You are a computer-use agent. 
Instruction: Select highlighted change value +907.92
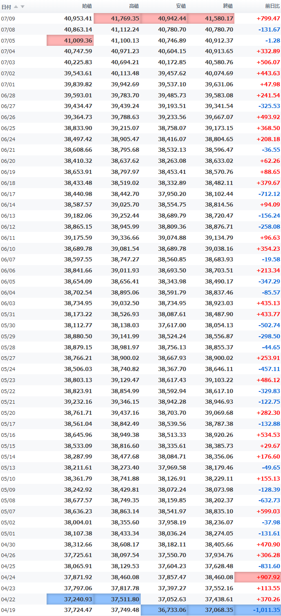258,577
